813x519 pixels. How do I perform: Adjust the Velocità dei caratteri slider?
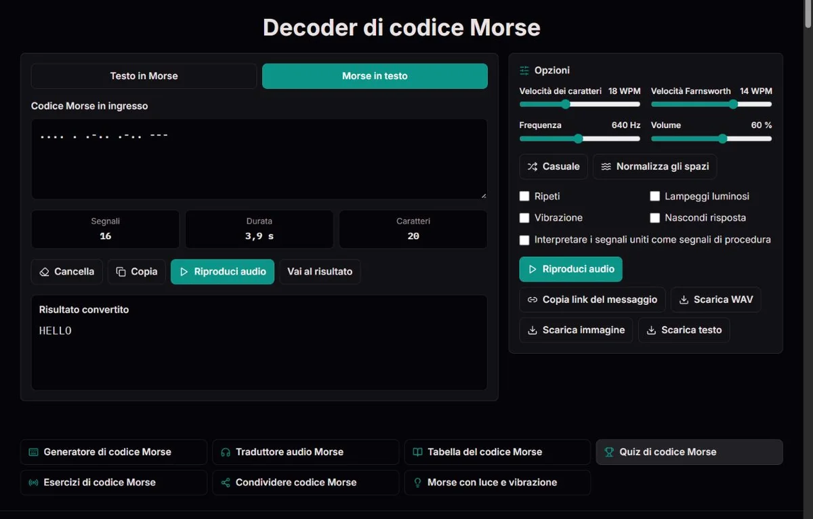579,104
